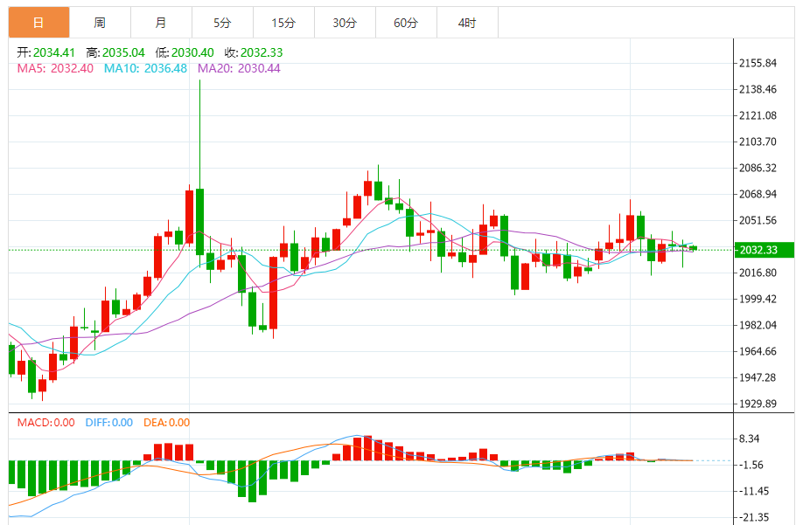Viewport: 803px width, 525px height.
Task: Click the -11.45 MACD axis label
Action: click(x=753, y=491)
